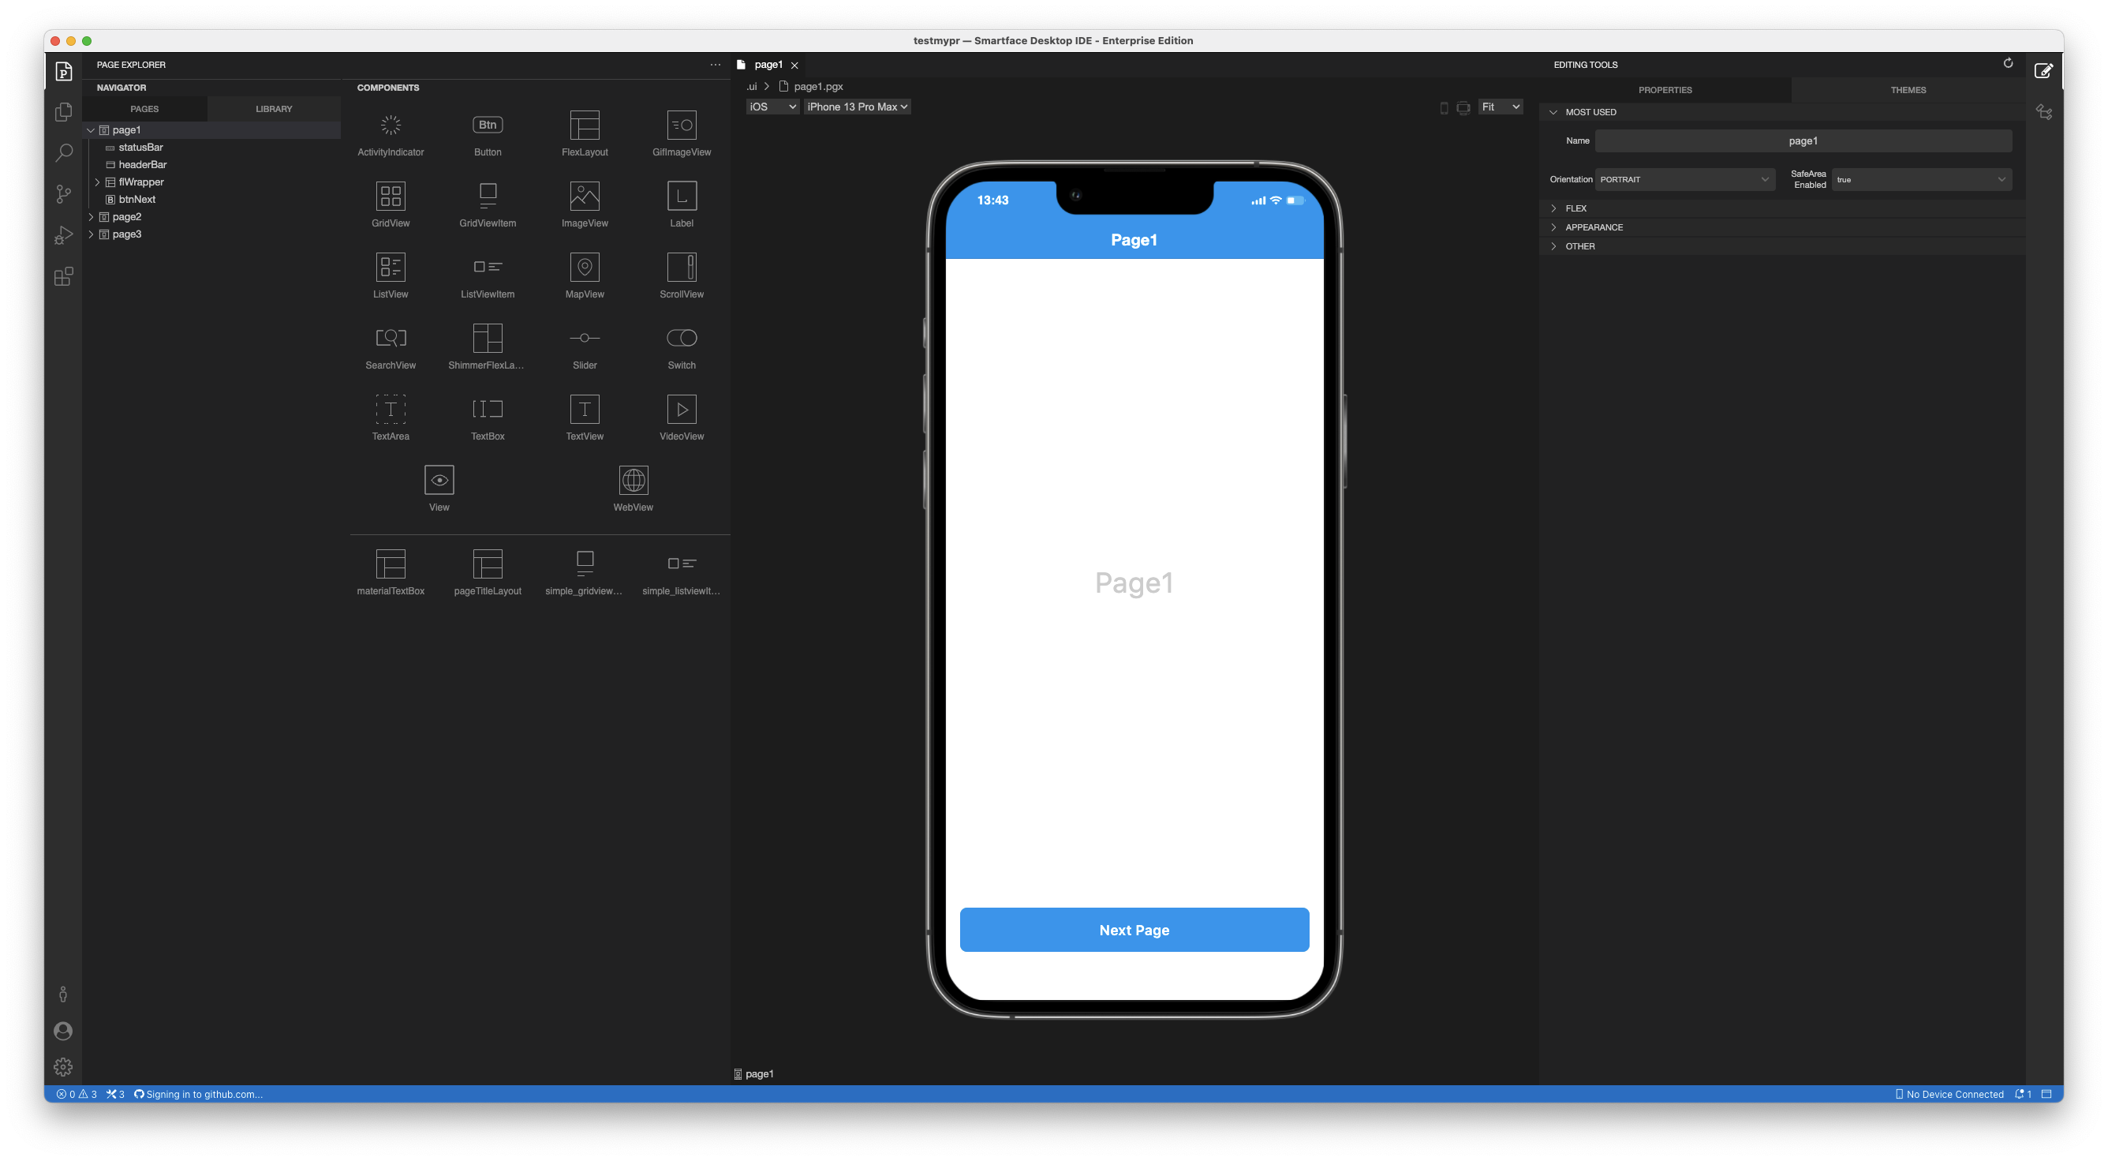Open the Orientation PORTRAIT dropdown
The height and width of the screenshot is (1161, 2108).
[1685, 179]
